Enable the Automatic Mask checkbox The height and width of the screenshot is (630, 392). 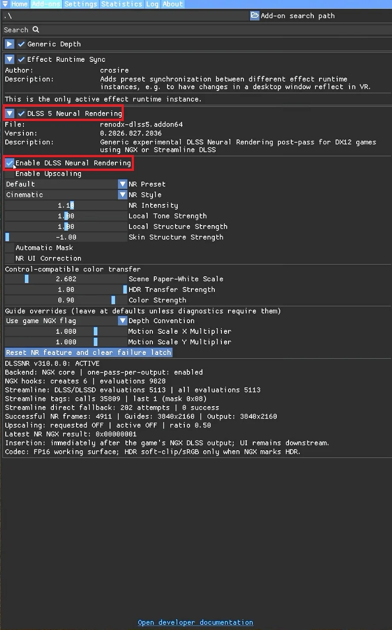click(10, 248)
